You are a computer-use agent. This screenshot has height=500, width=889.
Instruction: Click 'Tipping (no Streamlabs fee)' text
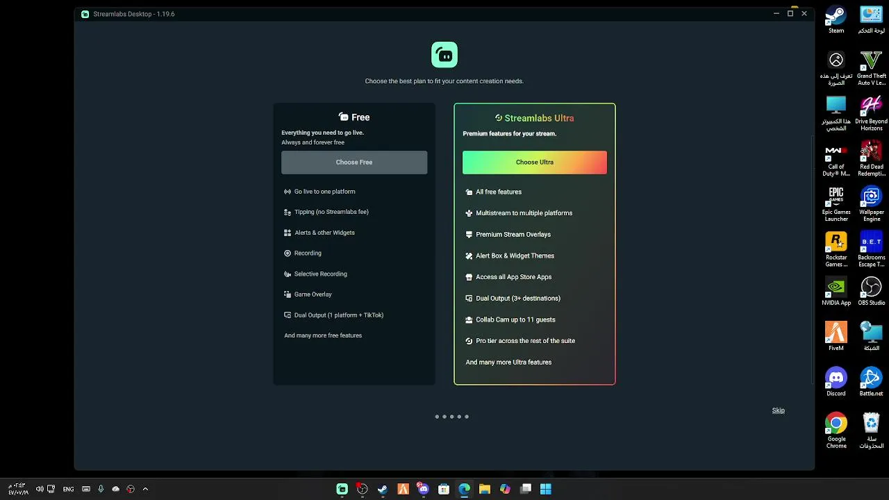coord(331,212)
